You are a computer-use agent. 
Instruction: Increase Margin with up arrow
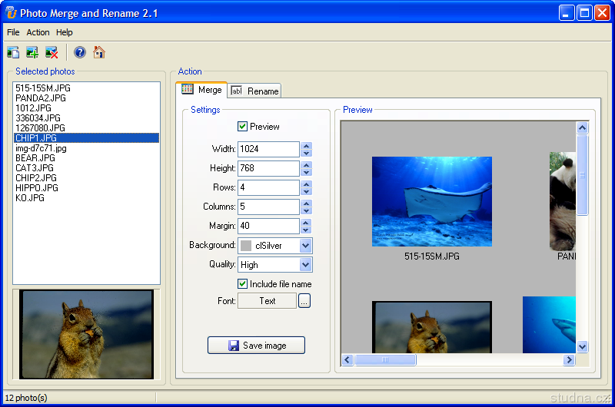(306, 222)
